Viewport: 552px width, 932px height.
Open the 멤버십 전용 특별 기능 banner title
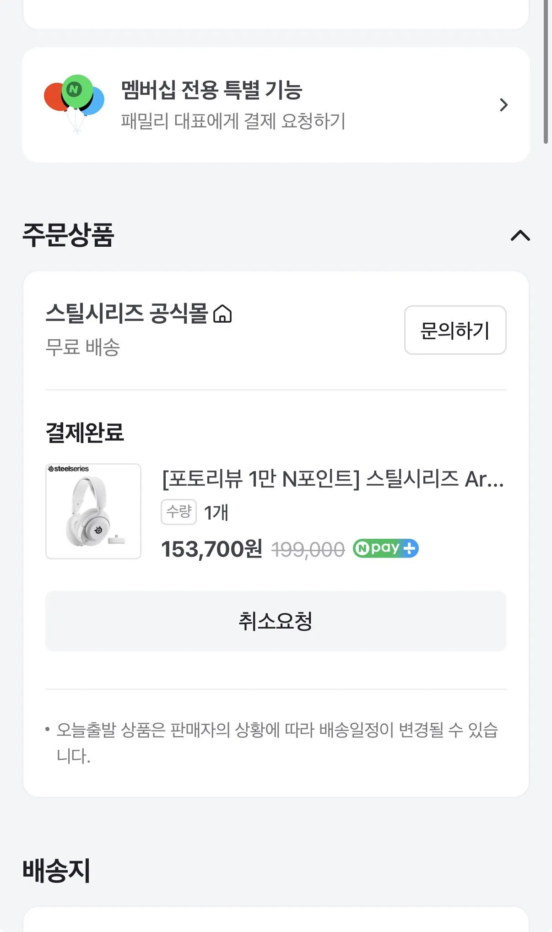click(x=211, y=90)
